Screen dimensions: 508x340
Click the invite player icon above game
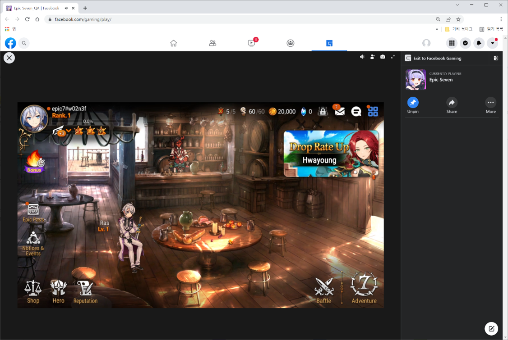point(372,57)
